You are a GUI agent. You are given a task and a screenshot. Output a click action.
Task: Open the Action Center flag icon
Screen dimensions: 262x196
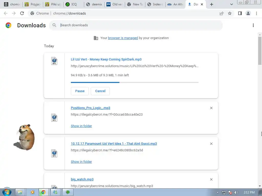click(230, 192)
